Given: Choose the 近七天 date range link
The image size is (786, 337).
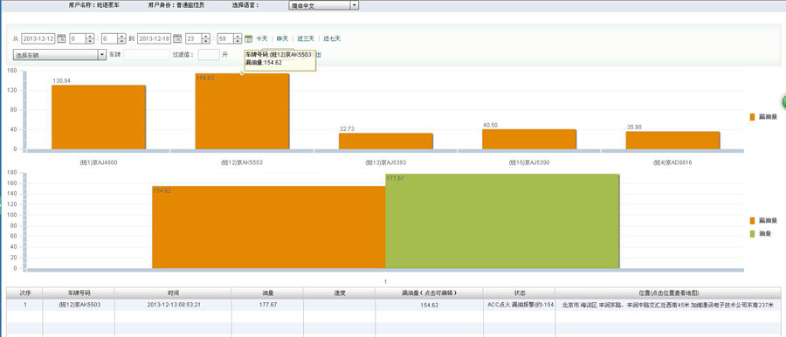Looking at the screenshot, I should [x=332, y=38].
